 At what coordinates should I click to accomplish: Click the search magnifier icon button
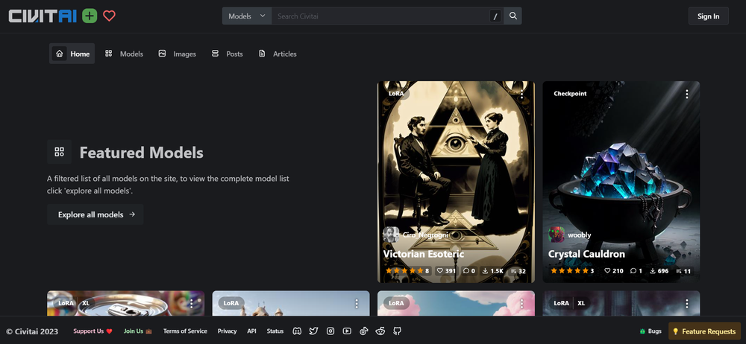coord(513,16)
